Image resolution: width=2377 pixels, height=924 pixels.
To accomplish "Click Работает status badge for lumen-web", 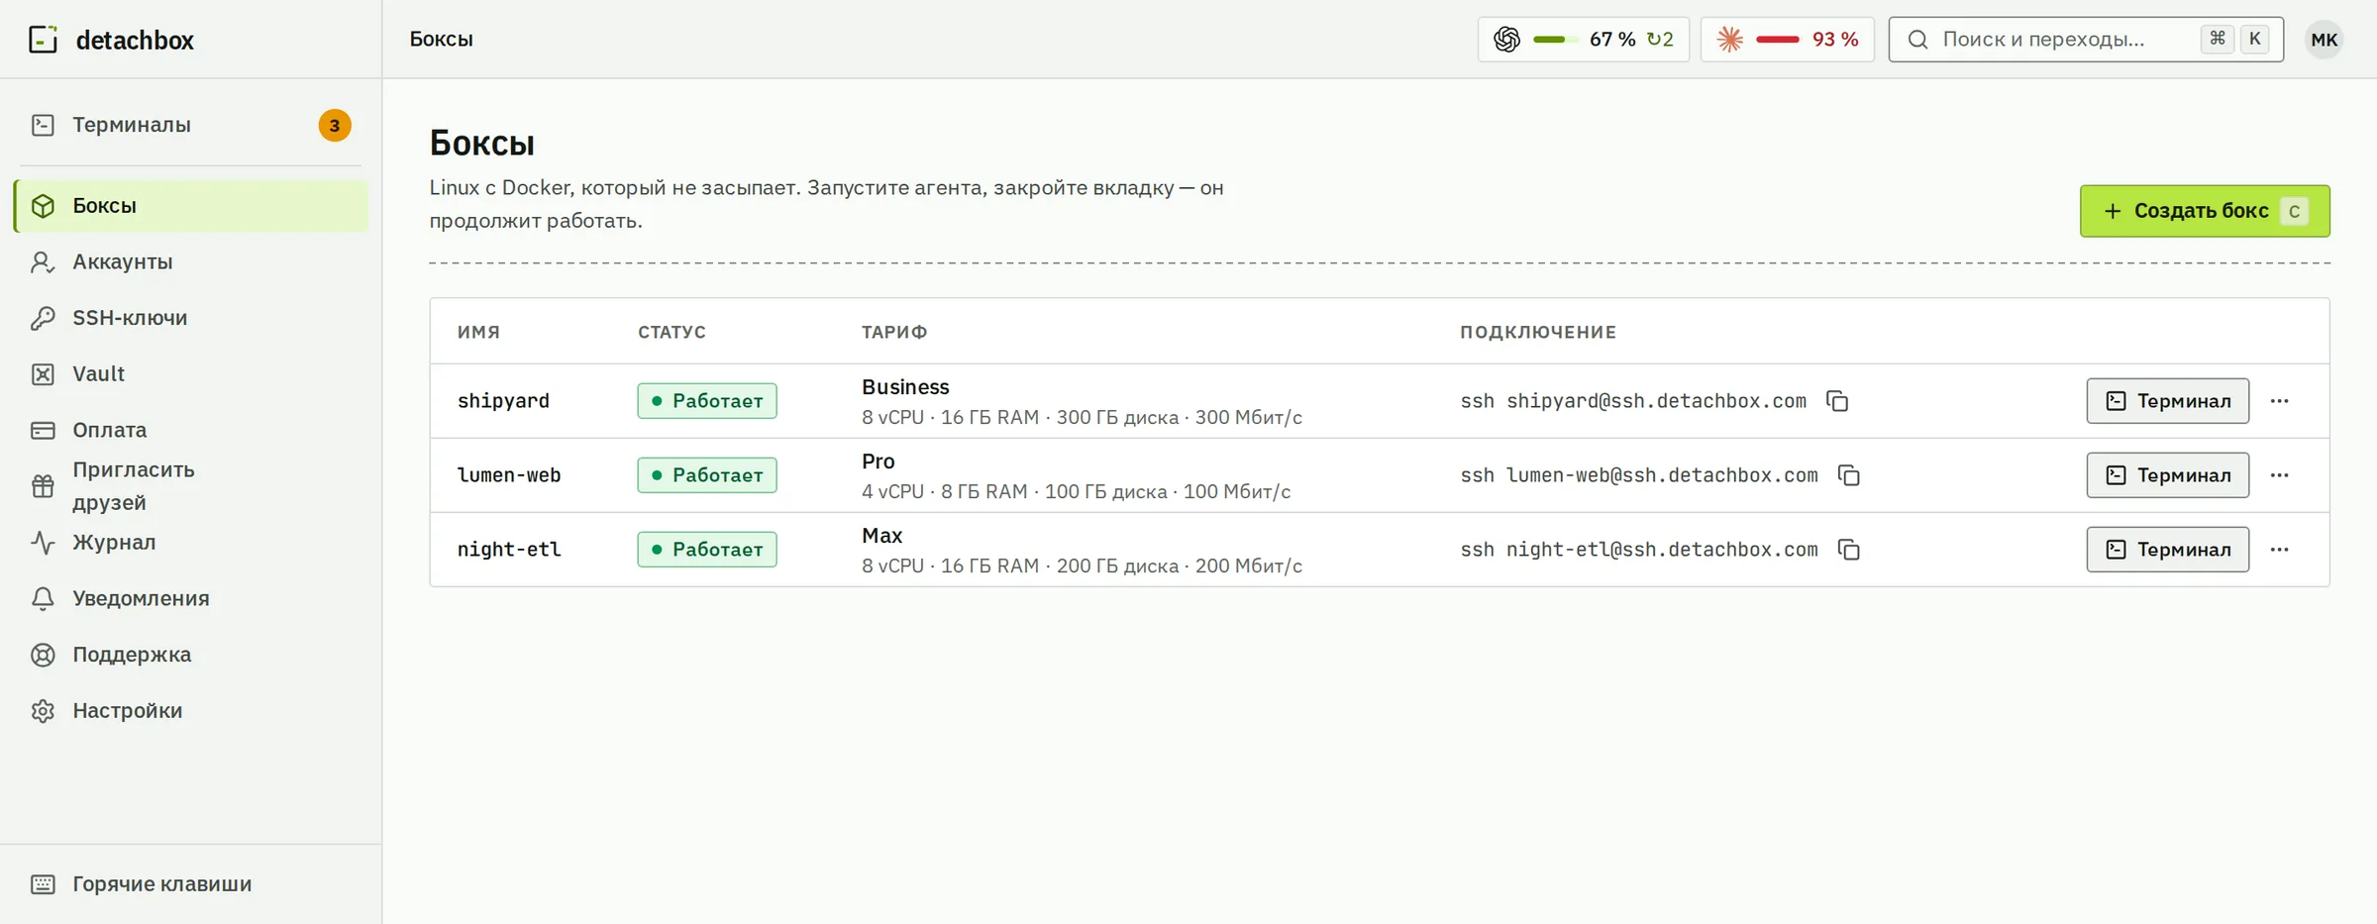I will 707,475.
